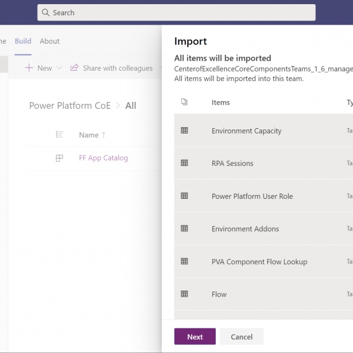Click the PVA Component Flow Lookup table icon
This screenshot has width=353, height=353.
pyautogui.click(x=184, y=261)
